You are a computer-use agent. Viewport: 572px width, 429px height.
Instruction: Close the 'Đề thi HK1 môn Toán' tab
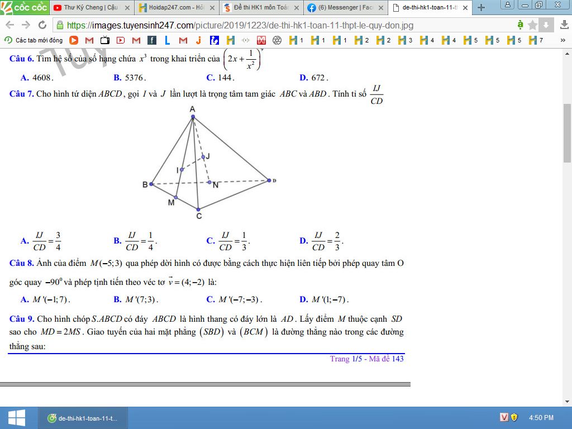point(297,8)
